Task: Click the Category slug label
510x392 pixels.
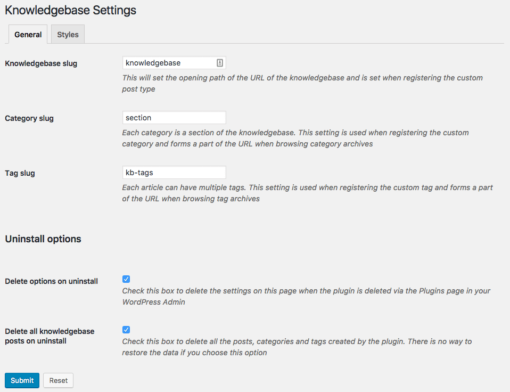Action: [x=29, y=118]
